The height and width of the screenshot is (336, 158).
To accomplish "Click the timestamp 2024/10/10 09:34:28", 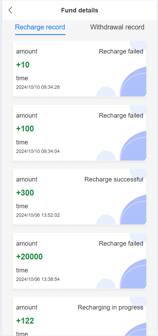I will 38,87.
